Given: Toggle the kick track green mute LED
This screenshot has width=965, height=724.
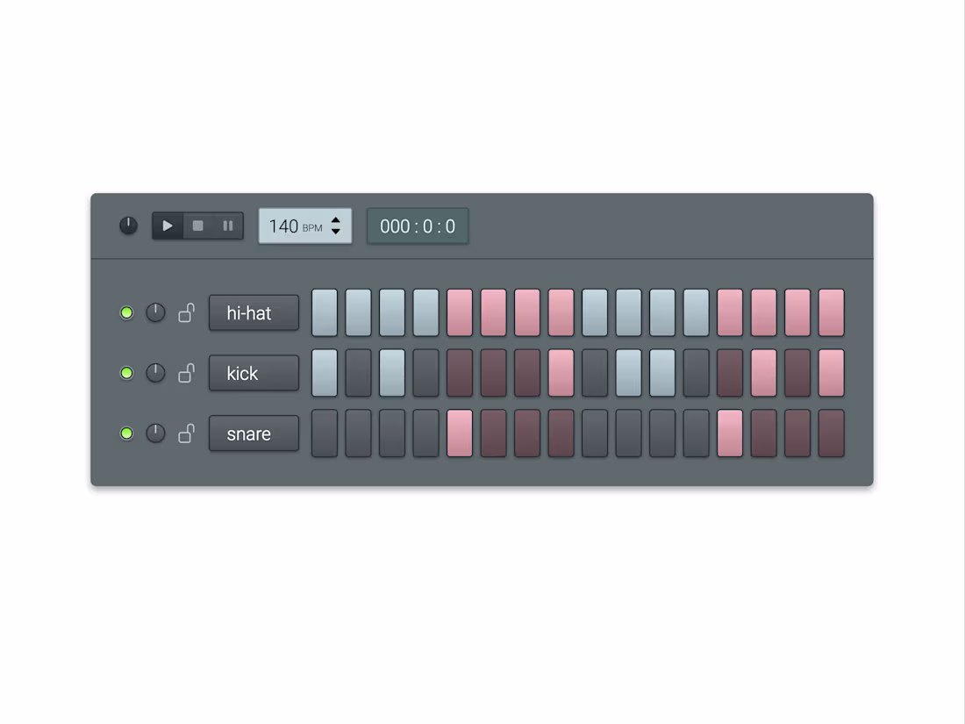Looking at the screenshot, I should (x=127, y=373).
